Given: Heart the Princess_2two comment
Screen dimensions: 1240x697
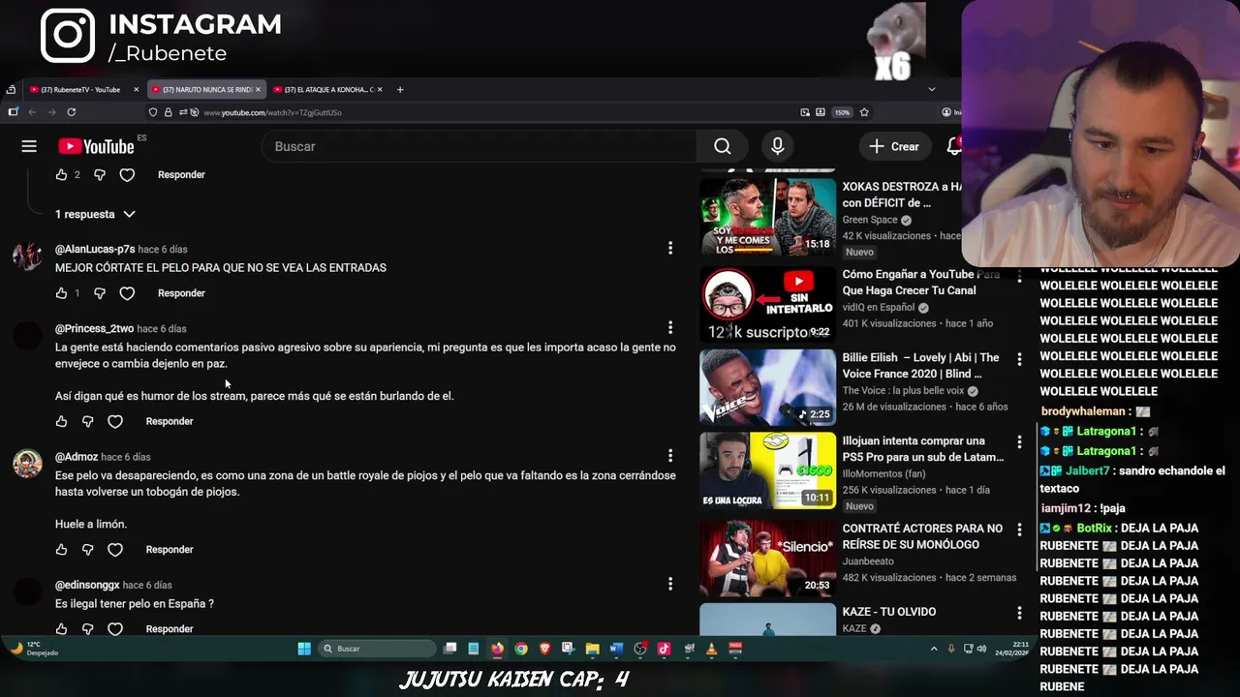Looking at the screenshot, I should coord(115,421).
